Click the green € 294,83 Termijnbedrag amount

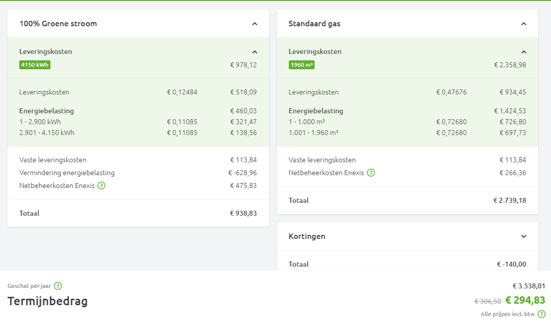click(525, 300)
